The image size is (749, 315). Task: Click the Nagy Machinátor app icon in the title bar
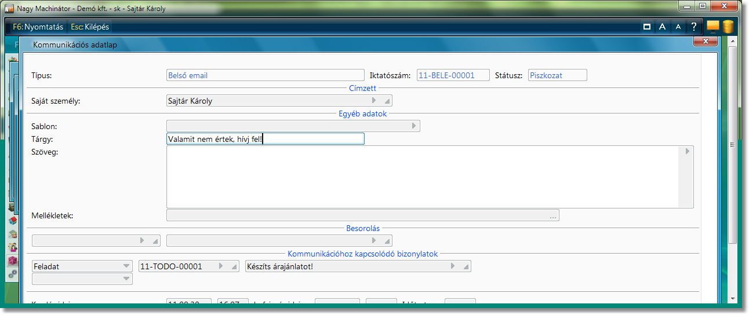[9, 8]
